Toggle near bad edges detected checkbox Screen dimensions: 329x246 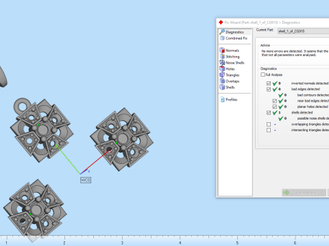(x=275, y=101)
